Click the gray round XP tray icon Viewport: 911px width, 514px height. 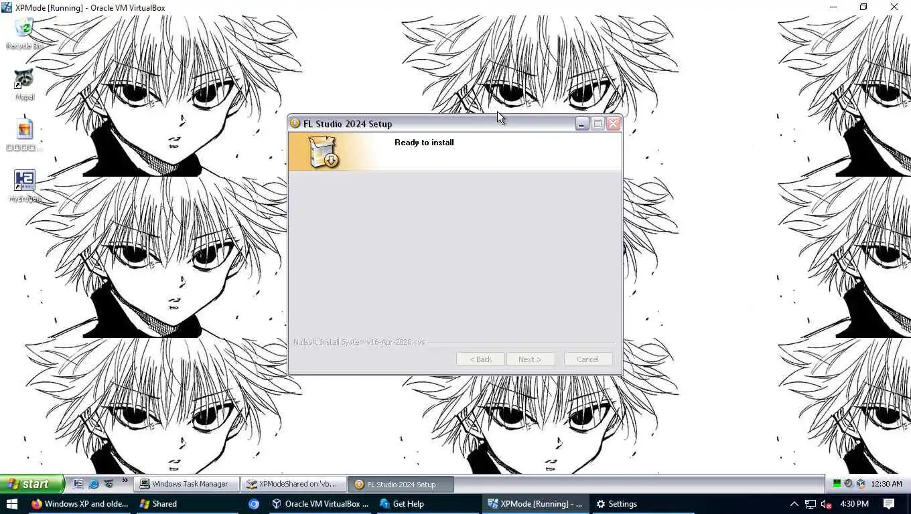pyautogui.click(x=849, y=484)
